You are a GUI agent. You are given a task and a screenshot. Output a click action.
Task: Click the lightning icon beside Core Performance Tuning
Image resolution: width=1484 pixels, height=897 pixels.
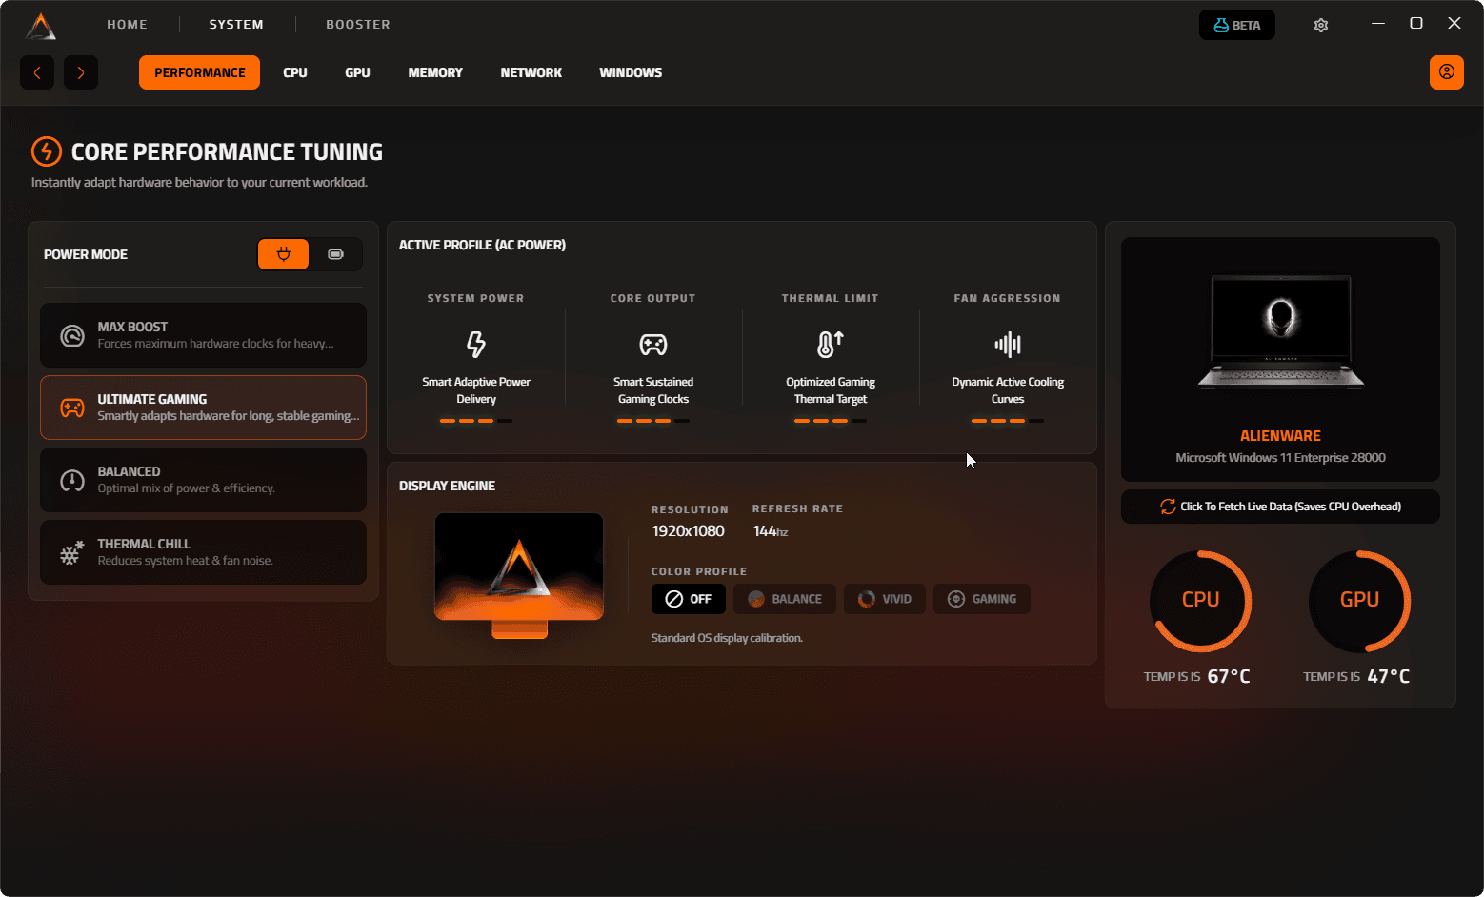point(47,151)
